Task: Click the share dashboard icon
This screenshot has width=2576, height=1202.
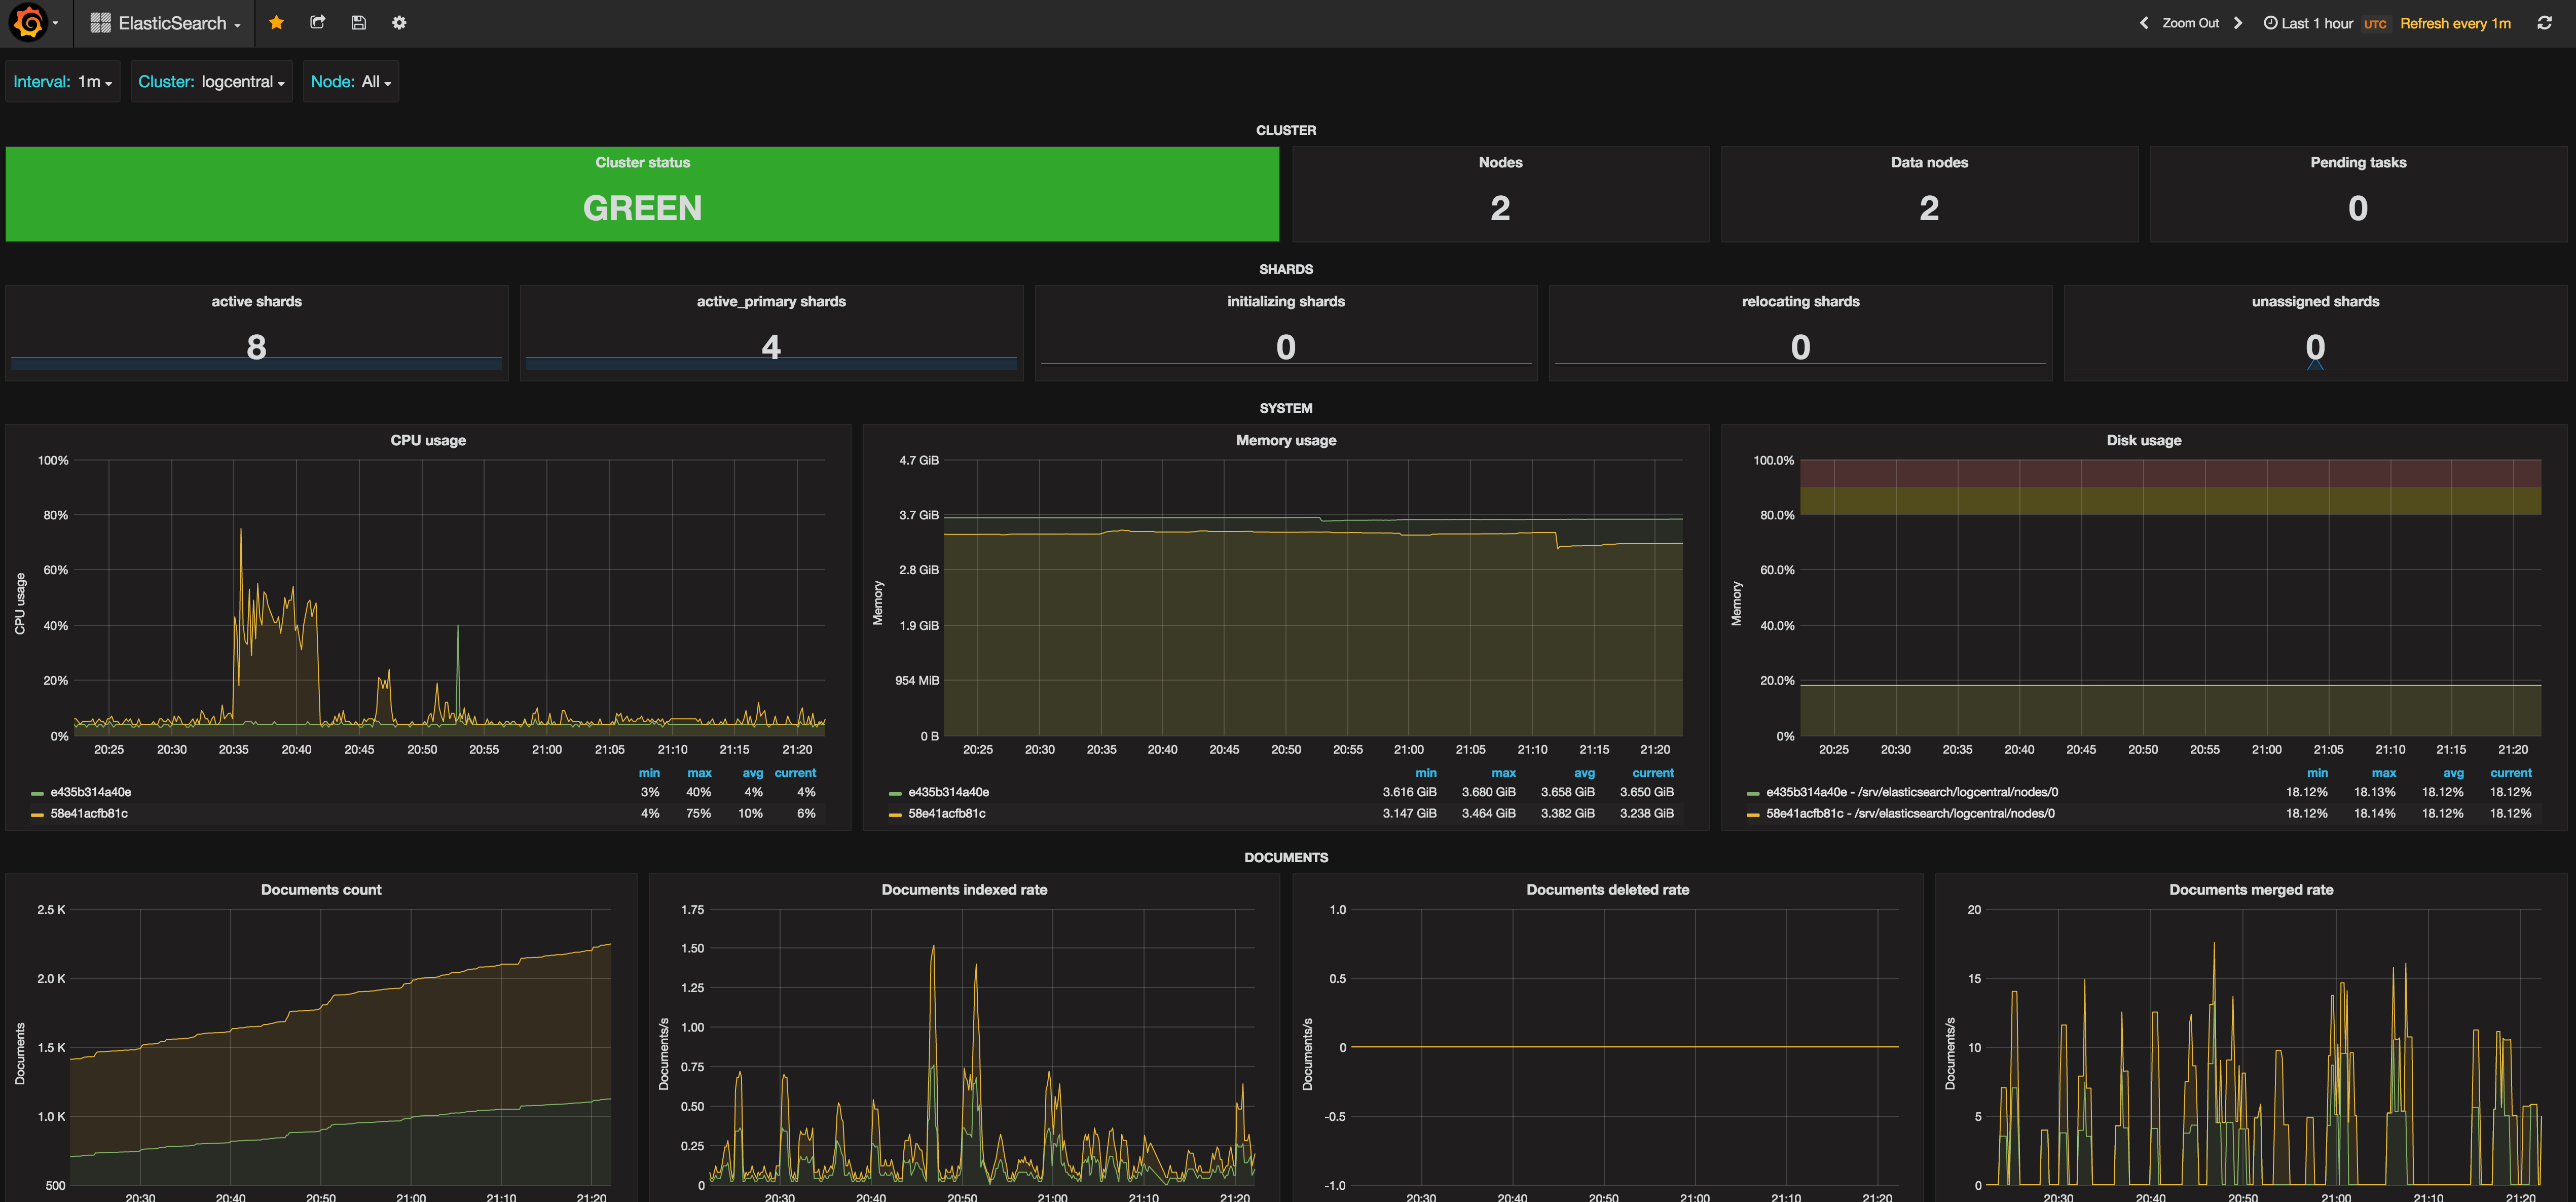Action: click(x=318, y=22)
